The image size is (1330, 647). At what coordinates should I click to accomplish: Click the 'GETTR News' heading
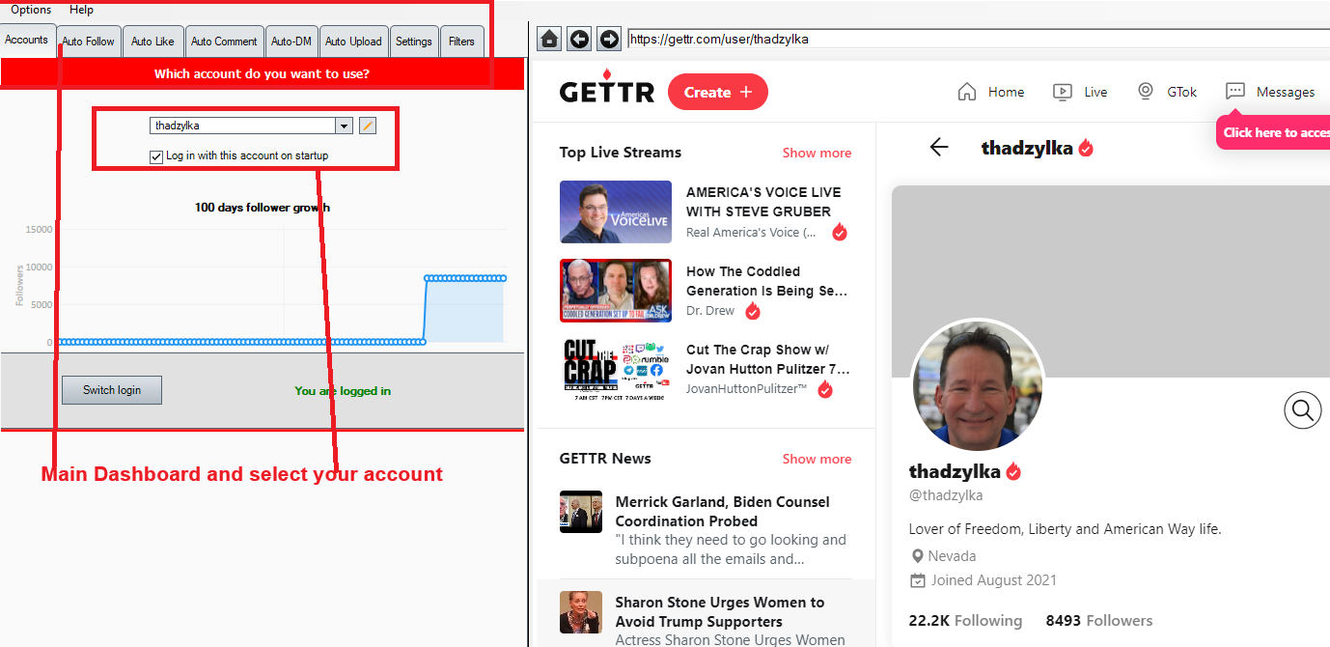[605, 459]
